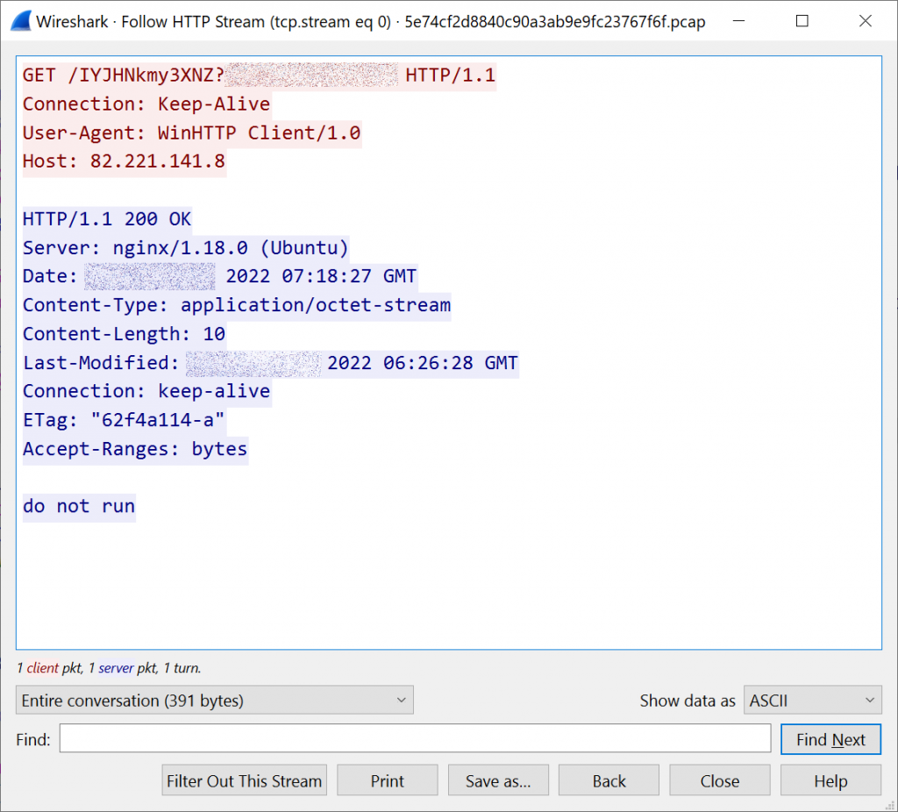The image size is (898, 812).
Task: Click the 'Content-Type: application/octet-stream' line
Action: (237, 304)
